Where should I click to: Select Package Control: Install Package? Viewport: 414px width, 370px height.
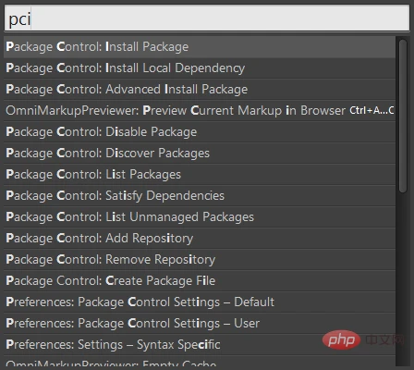coord(200,47)
